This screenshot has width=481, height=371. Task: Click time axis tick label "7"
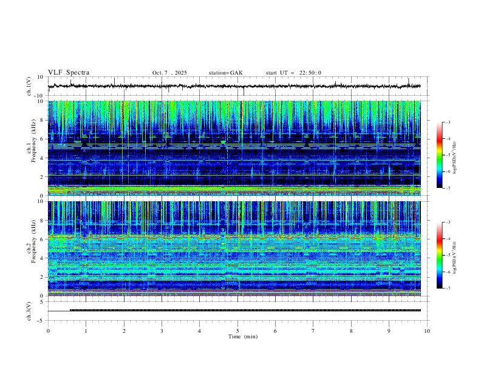313,331
